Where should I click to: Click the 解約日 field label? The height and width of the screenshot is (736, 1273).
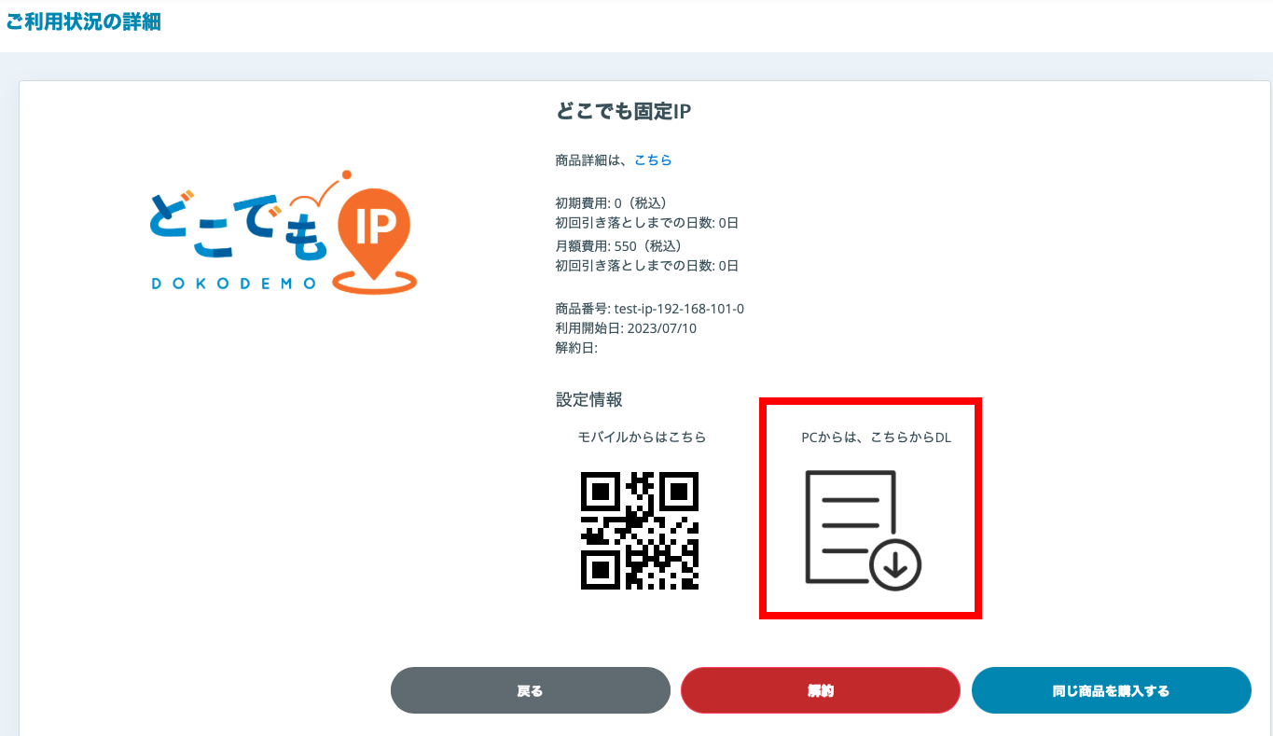[x=576, y=348]
